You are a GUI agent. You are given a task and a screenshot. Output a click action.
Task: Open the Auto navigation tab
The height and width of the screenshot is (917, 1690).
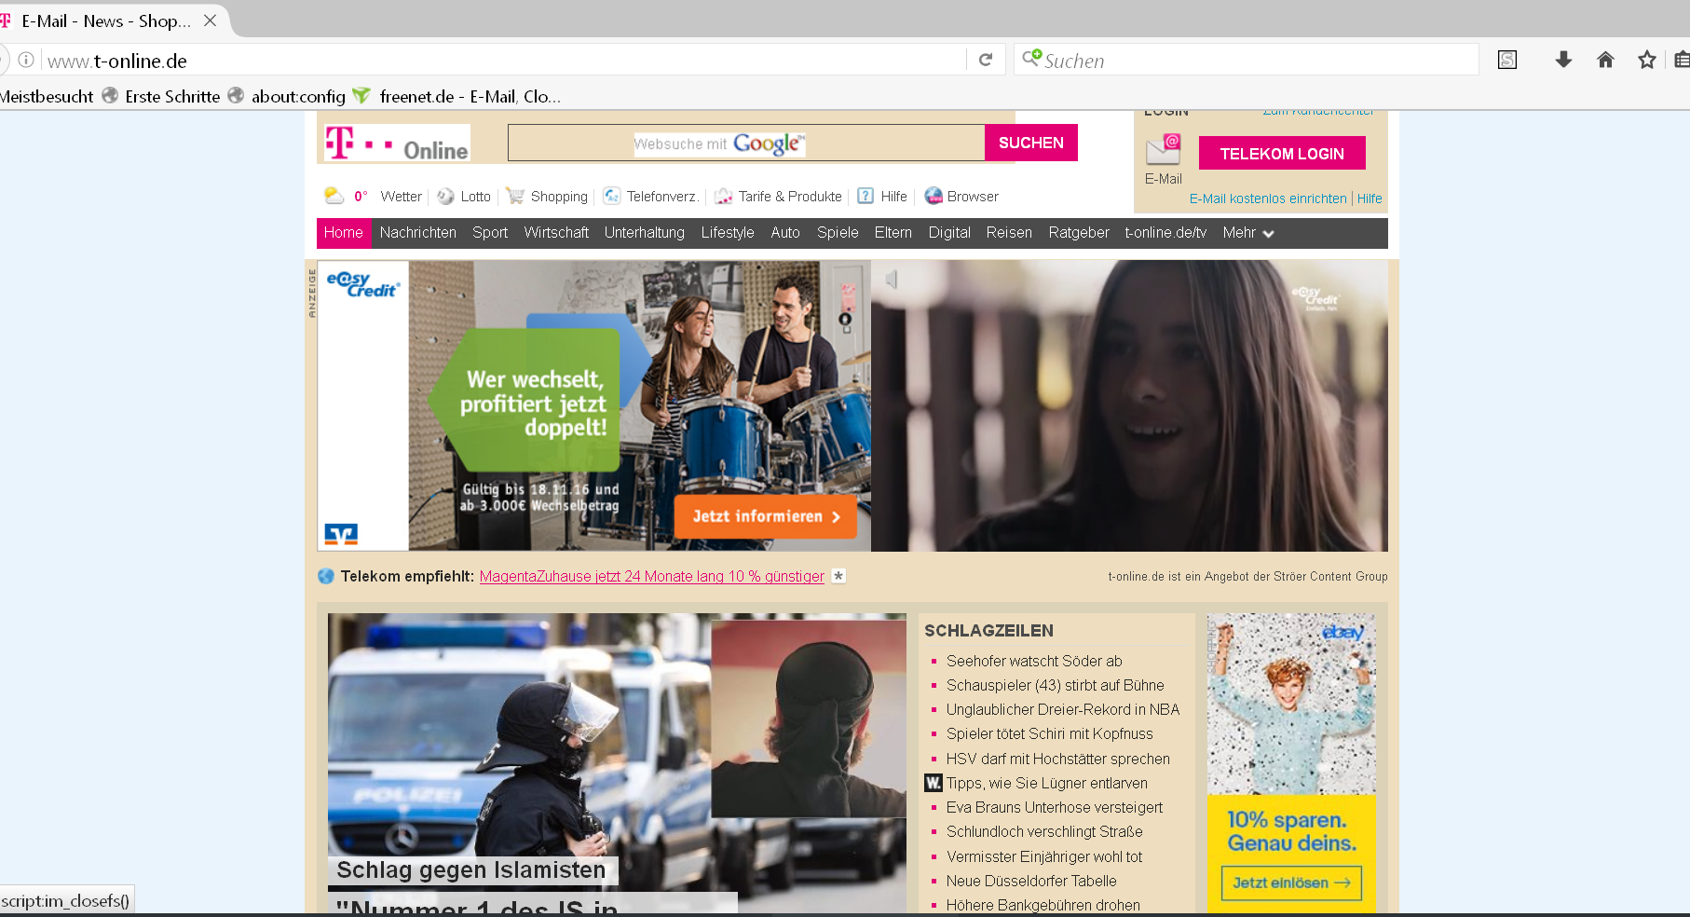click(785, 233)
